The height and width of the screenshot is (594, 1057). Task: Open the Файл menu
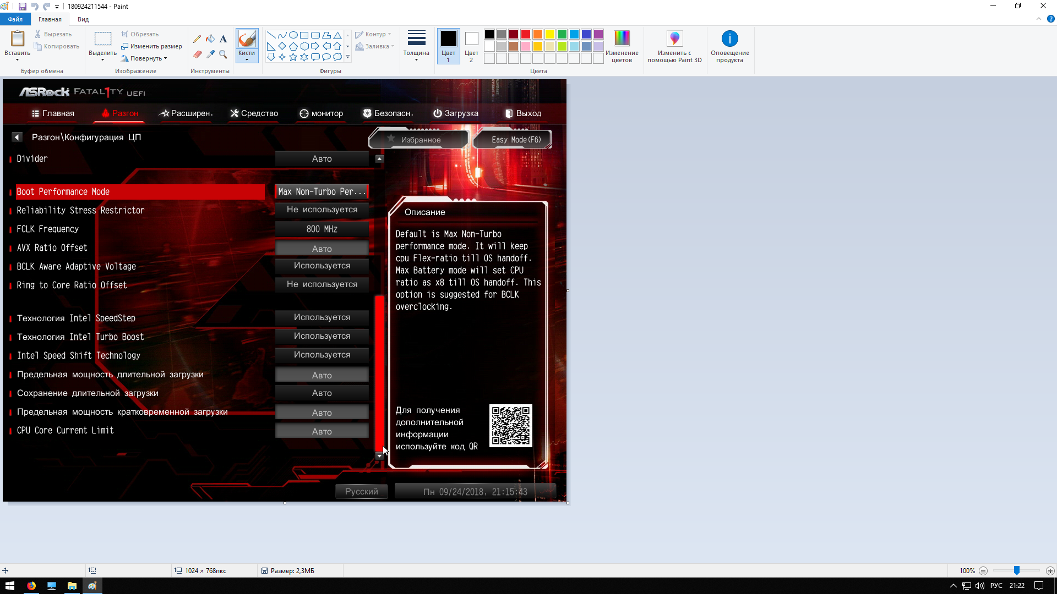(x=15, y=19)
